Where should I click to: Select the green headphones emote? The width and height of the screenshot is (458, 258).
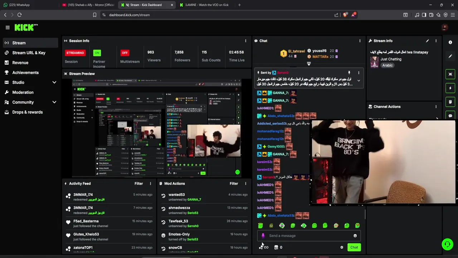pyautogui.click(x=303, y=225)
